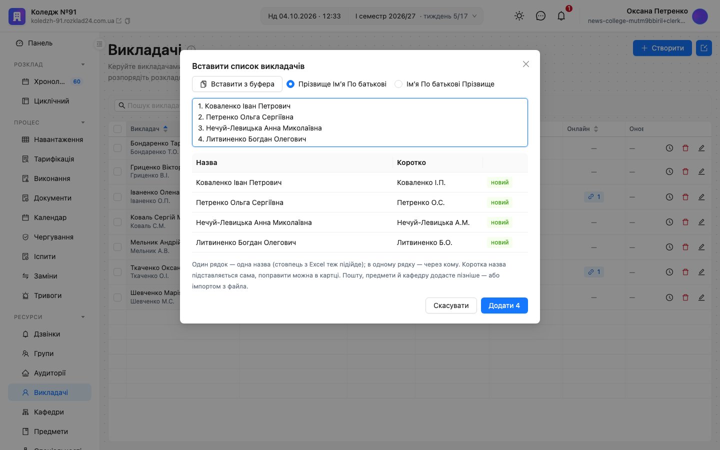
Task: Go to Тарифікація in the sidebar
Action: point(49,159)
